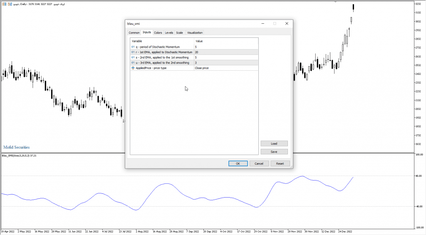Open the Colors tab
This screenshot has height=235, width=426.
158,32
